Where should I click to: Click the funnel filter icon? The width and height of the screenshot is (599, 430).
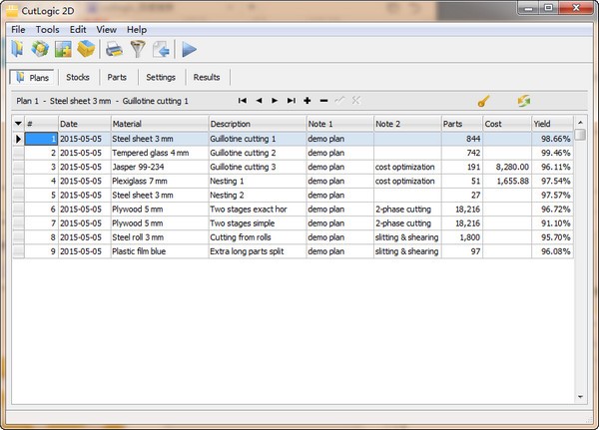coord(138,49)
